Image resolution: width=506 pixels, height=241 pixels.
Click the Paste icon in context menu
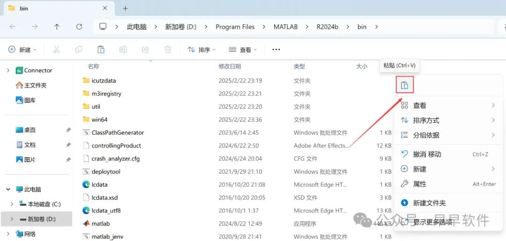click(x=405, y=86)
